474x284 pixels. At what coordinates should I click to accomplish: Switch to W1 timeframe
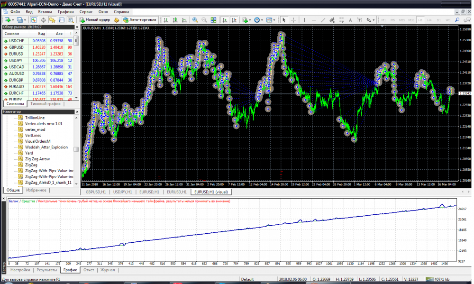(448, 20)
